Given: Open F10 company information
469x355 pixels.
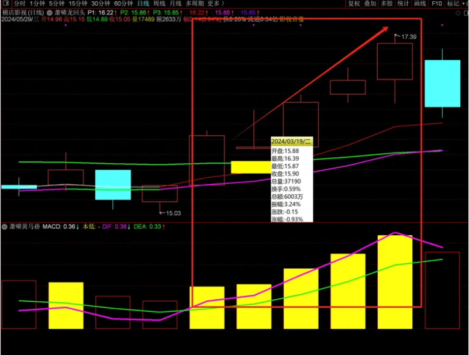Looking at the screenshot, I should pos(437,4).
